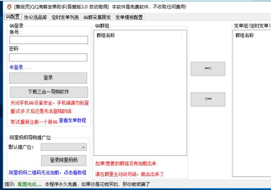Click the 登录 button
271x190 pixels.
48,78
